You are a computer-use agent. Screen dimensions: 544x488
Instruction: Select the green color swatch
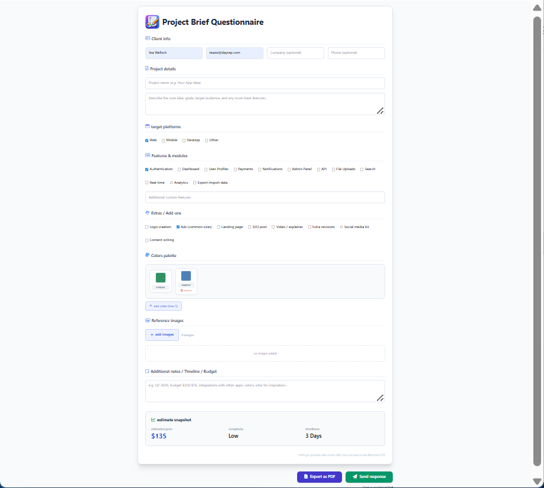point(160,277)
